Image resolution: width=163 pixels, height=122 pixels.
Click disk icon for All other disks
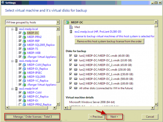76,88
